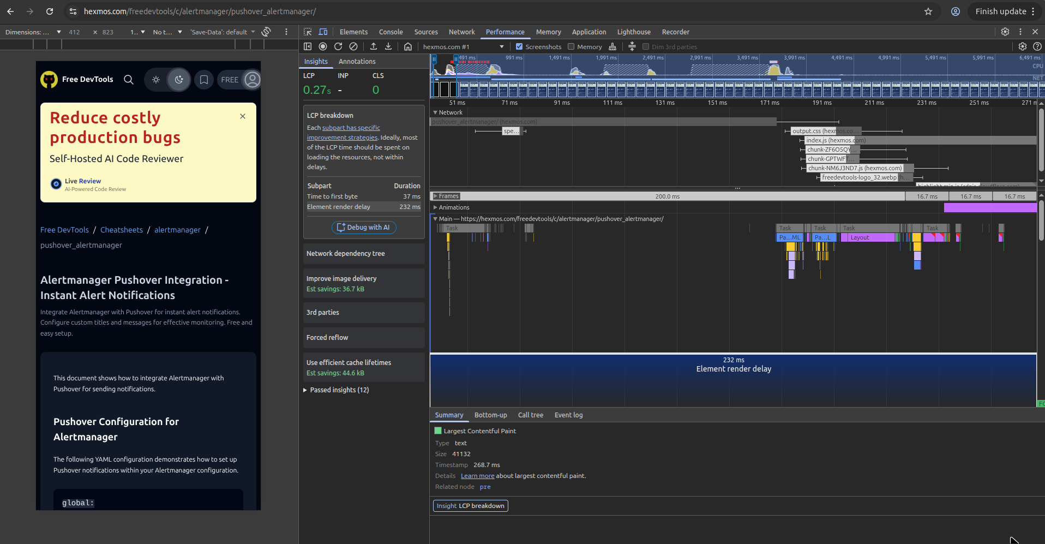The image size is (1045, 544).
Task: Click the Debug with AI button
Action: coord(364,228)
